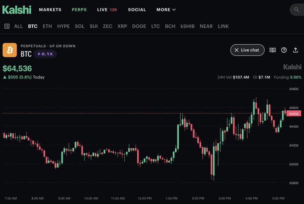Screen dimensions: 304x204
Task: Click the 24H Vol $107.4M stat
Action: [x=233, y=77]
